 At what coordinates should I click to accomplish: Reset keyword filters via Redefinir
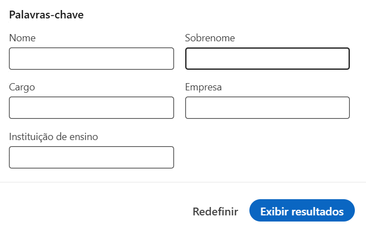pyautogui.click(x=215, y=211)
